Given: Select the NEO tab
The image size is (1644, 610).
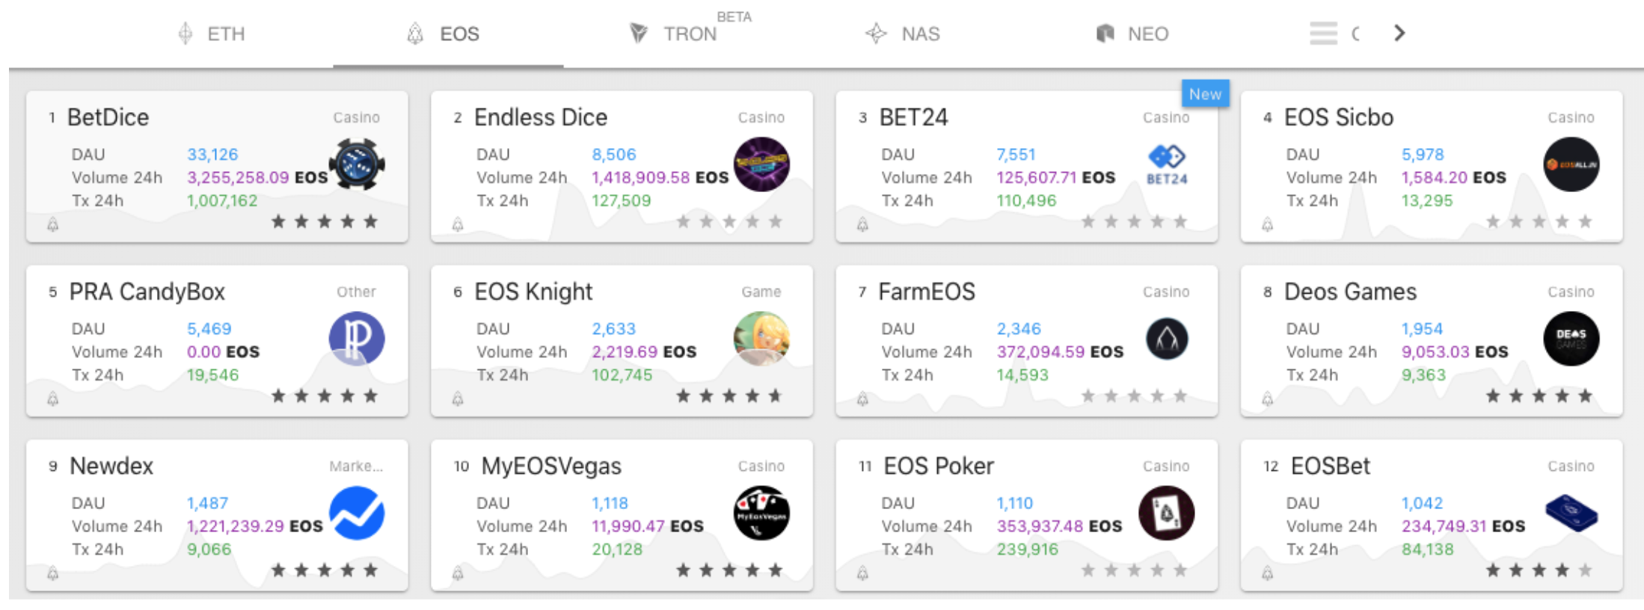Looking at the screenshot, I should coord(1132,34).
